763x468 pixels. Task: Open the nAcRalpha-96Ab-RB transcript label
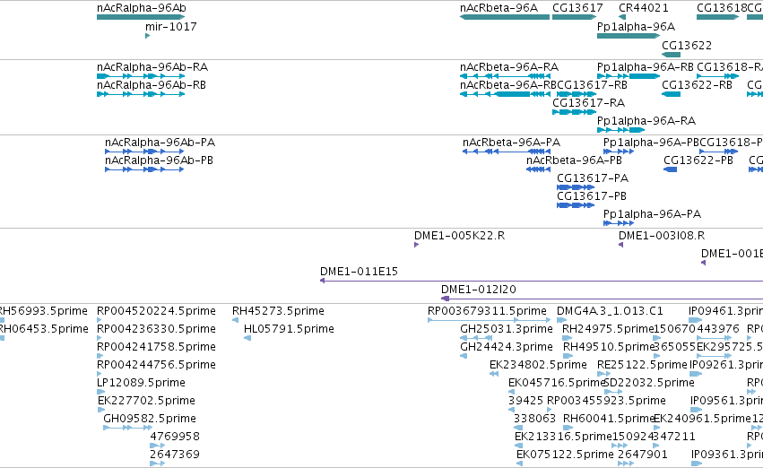coord(152,84)
